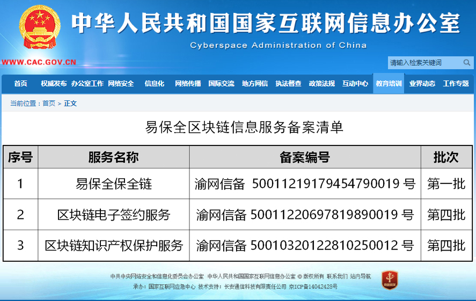
Task: Click the 区块链电子签约服务 cell
Action: pos(114,215)
